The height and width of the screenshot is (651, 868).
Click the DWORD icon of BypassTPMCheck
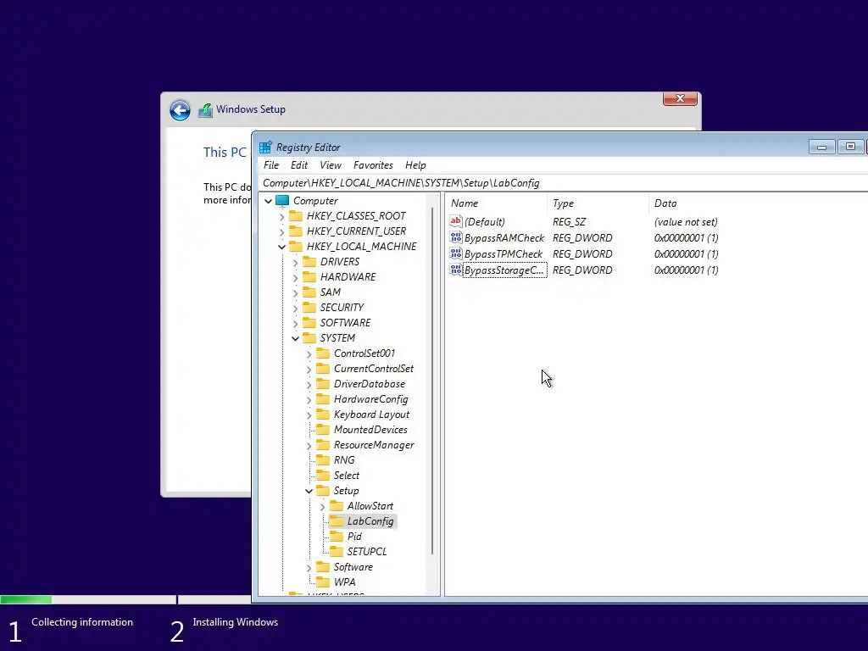pos(455,253)
